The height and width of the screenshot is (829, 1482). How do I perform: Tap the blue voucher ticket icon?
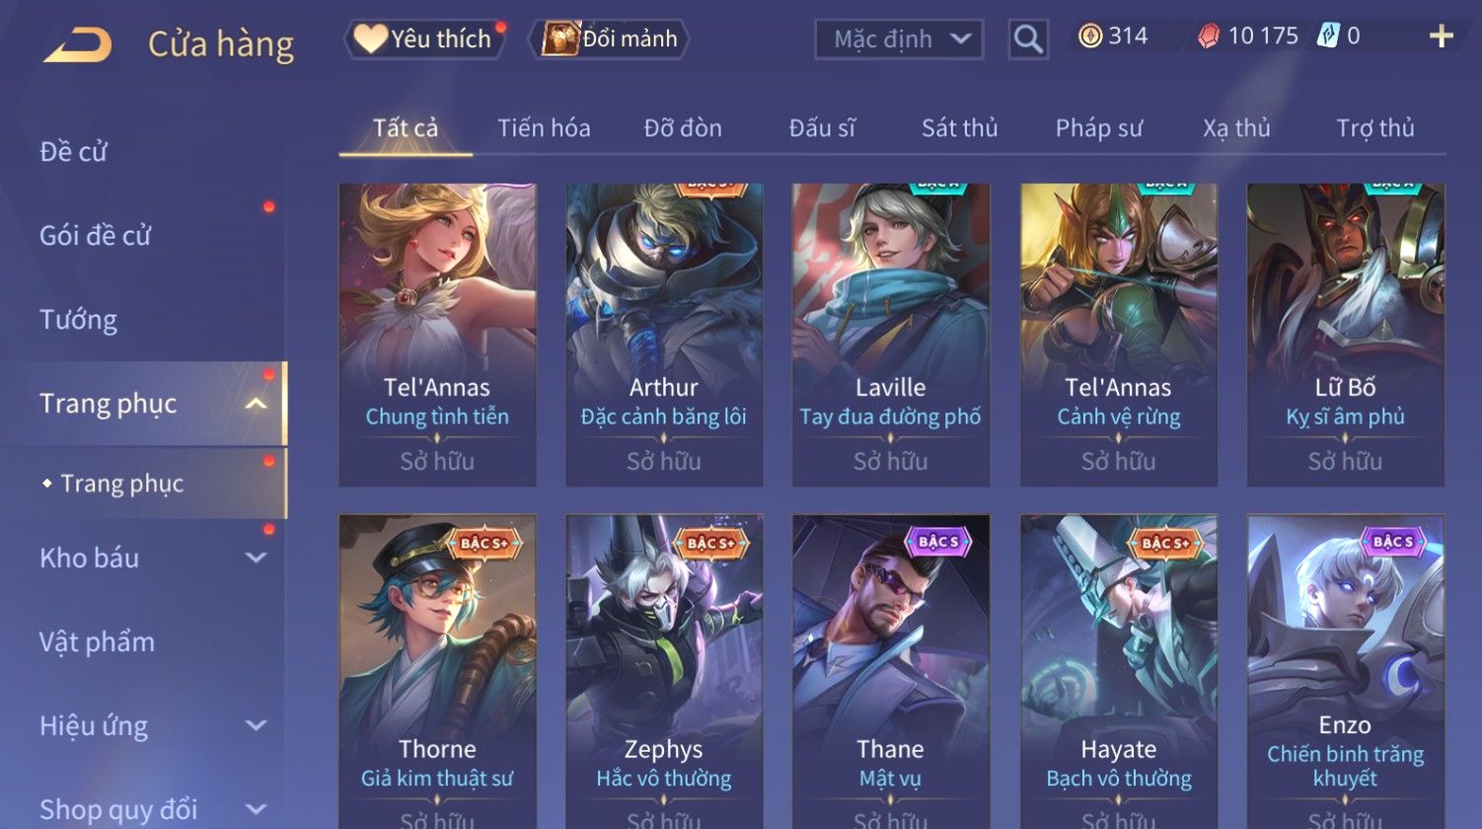[x=1328, y=37]
